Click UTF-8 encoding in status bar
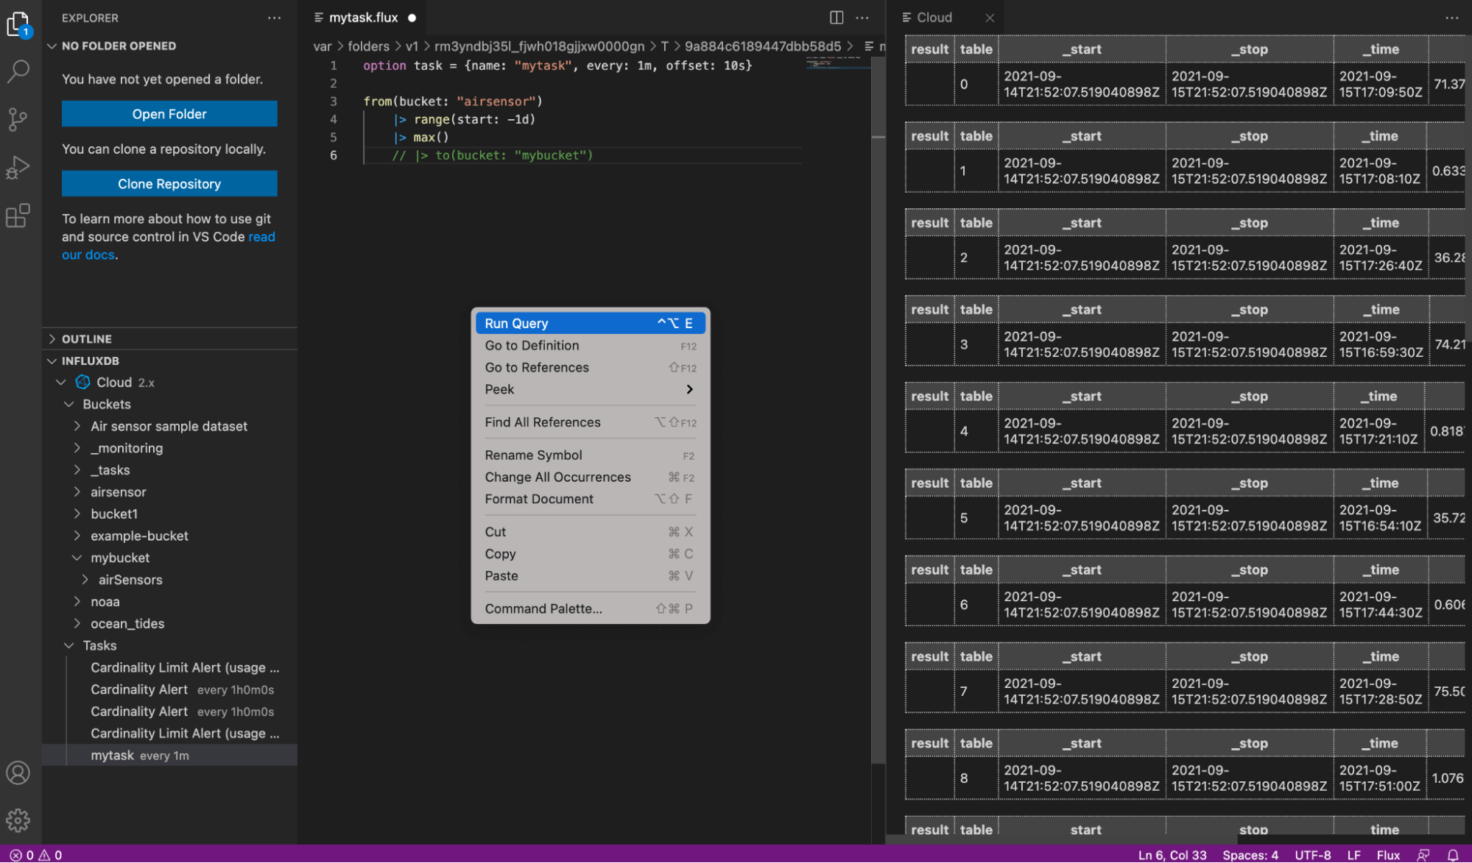 1313,855
